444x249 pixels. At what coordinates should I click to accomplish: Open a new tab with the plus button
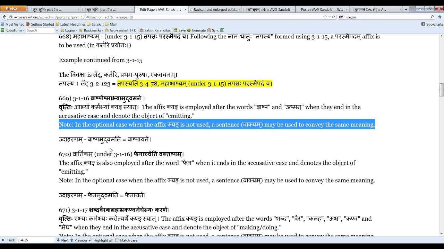tap(406, 9)
